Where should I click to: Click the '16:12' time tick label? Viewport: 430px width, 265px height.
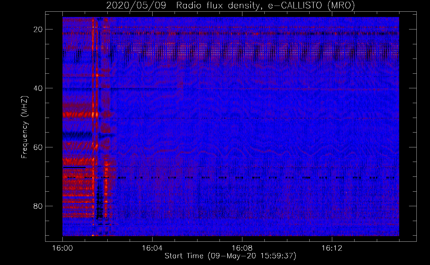(332, 248)
